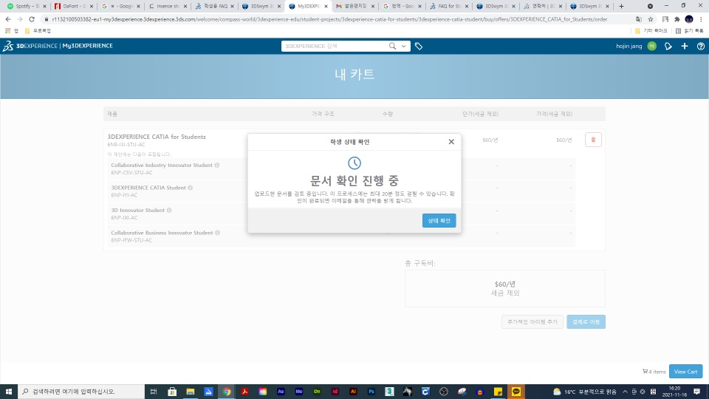The height and width of the screenshot is (399, 709).
Task: Click the browser back arrow
Action: [8, 19]
